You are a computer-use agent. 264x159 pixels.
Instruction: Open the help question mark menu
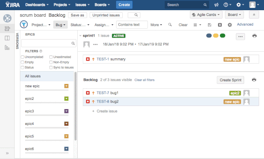(227, 5)
